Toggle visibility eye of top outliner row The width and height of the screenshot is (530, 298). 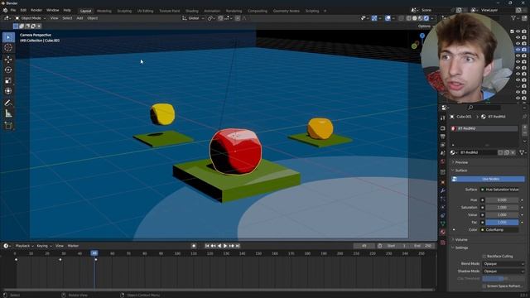(518, 31)
